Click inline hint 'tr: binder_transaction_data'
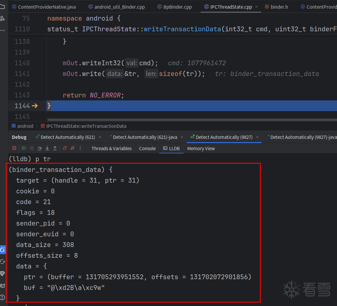 point(267,74)
